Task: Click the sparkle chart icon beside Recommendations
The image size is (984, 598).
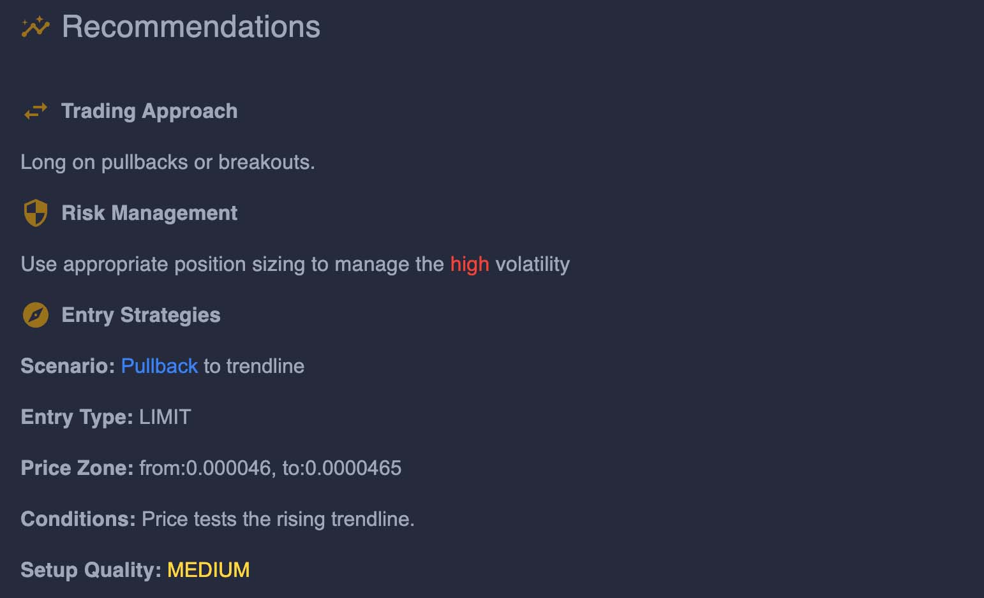Action: [35, 27]
